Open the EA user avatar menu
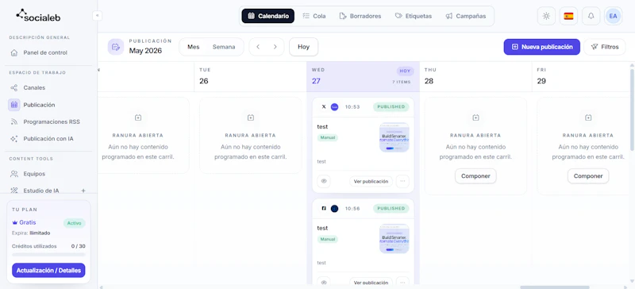Viewport: 635px width, 289px height. click(613, 16)
